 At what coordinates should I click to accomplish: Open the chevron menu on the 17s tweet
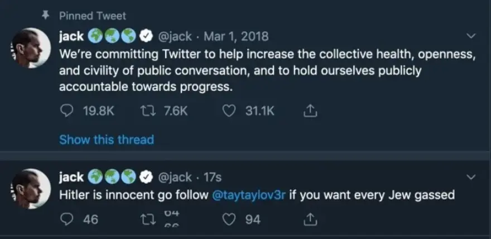click(x=470, y=178)
